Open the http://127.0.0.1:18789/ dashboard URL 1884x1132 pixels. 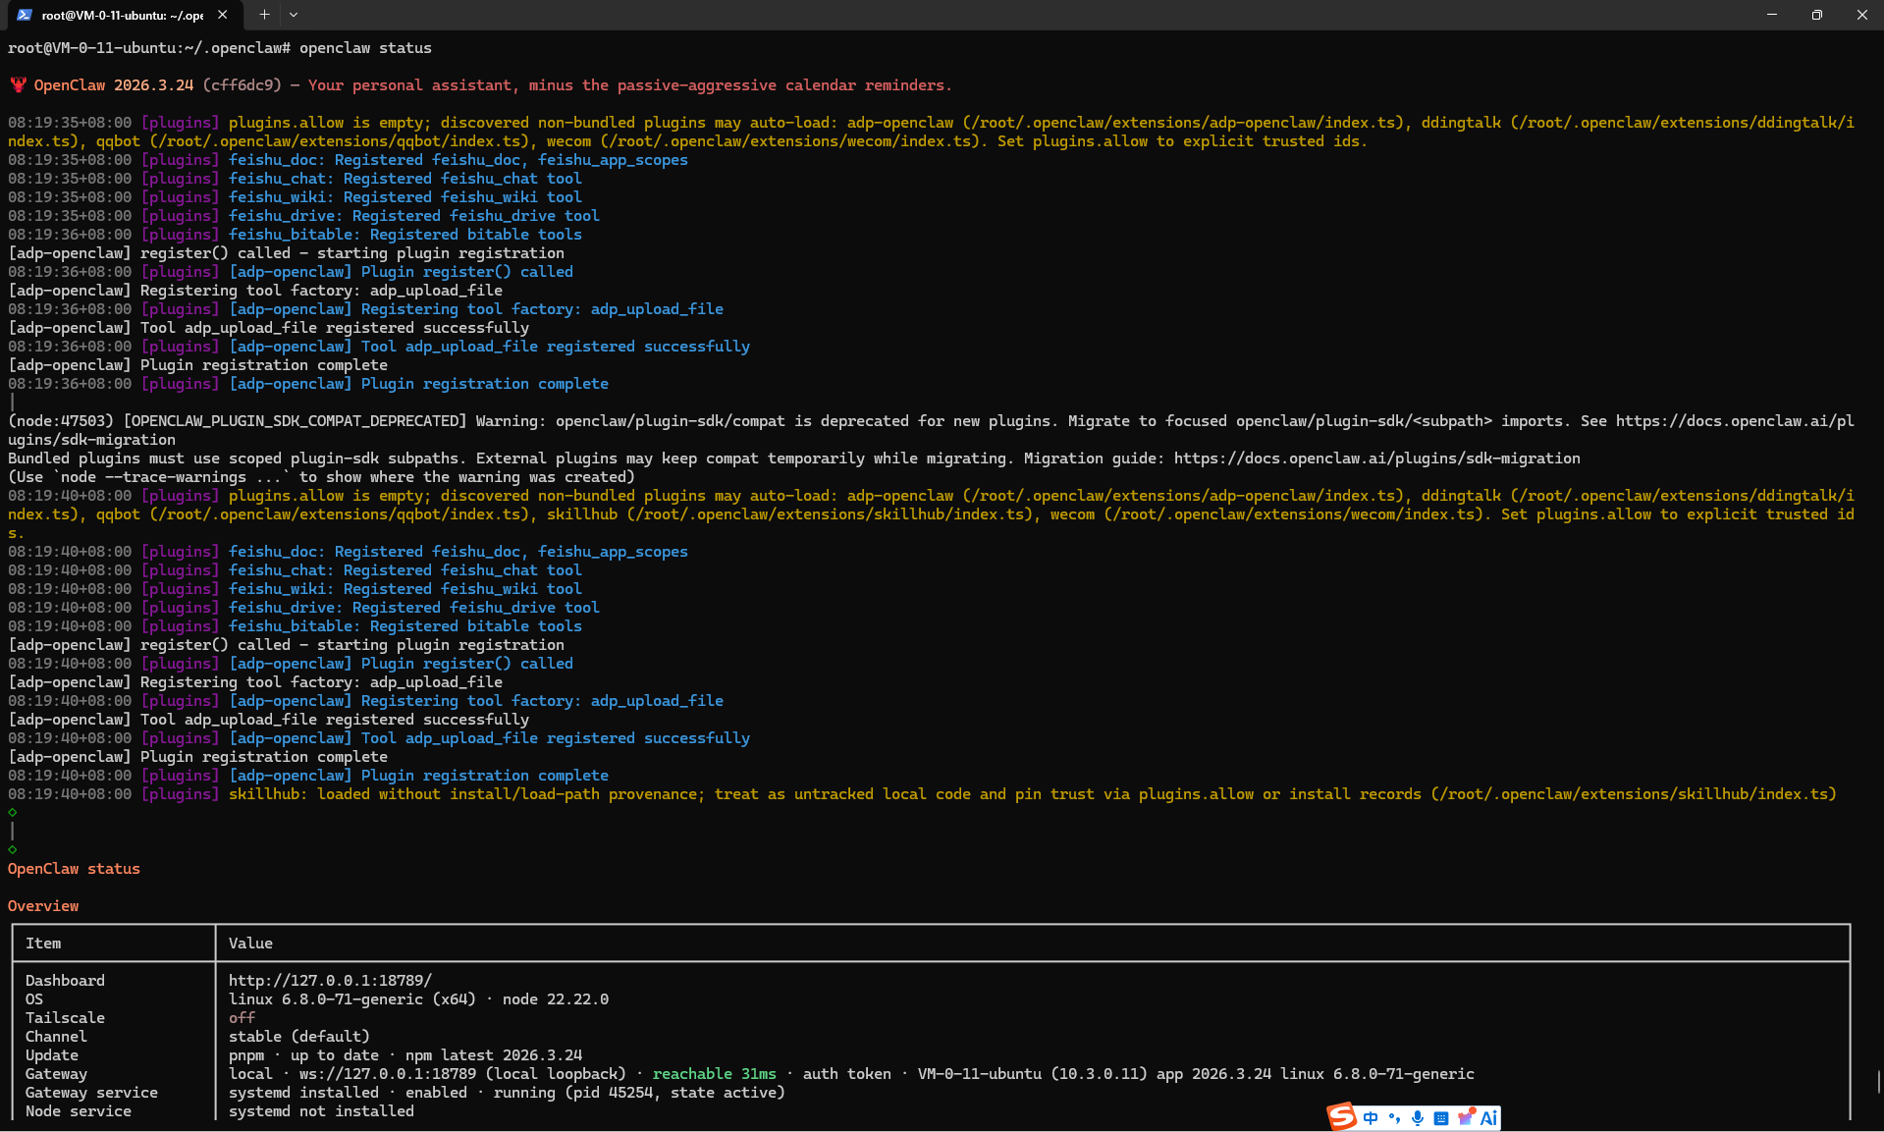point(330,981)
